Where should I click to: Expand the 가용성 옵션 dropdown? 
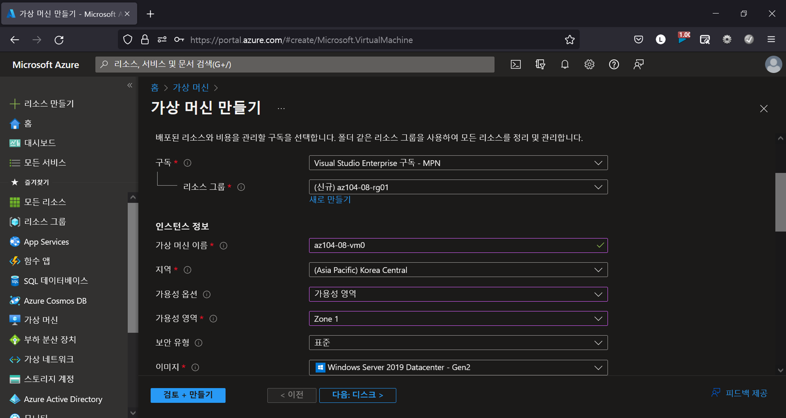pyautogui.click(x=458, y=294)
